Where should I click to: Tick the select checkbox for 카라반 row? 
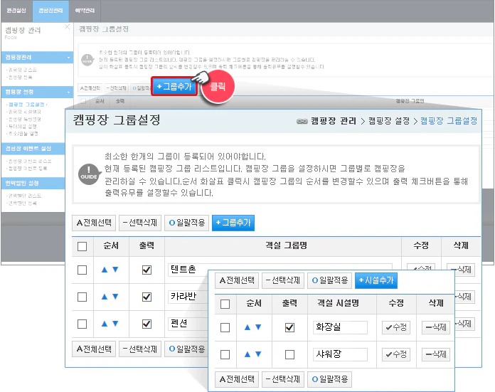82,297
